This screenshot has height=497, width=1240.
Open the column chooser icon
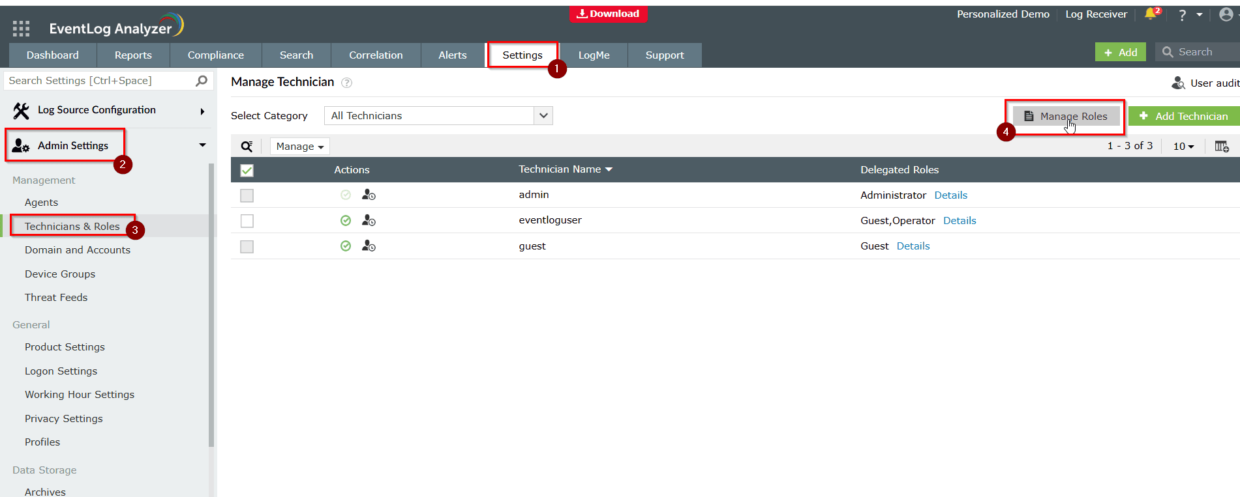[x=1222, y=147]
